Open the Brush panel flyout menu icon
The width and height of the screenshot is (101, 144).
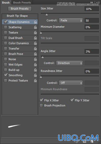pyautogui.click(x=98, y=2)
